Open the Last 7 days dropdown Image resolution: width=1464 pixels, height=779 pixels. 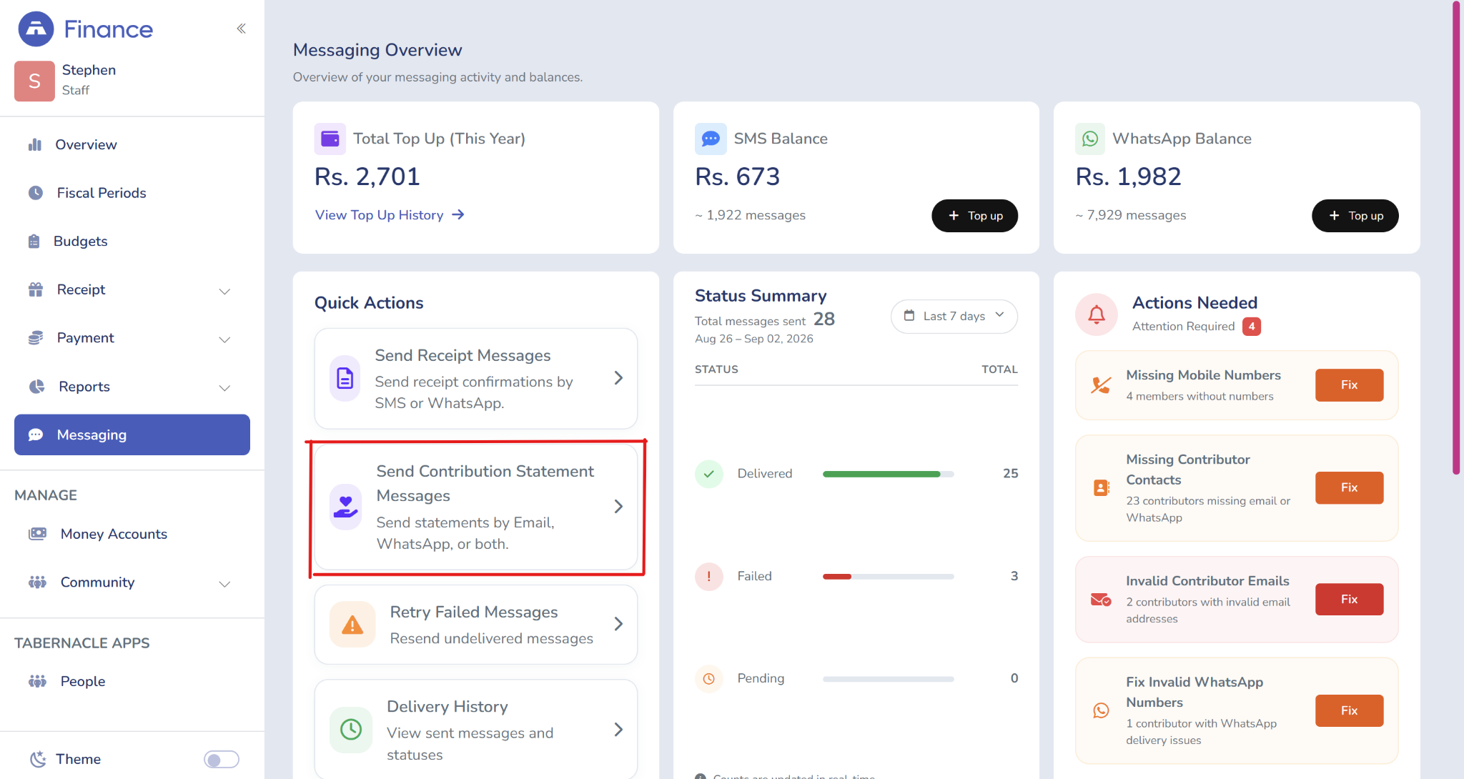point(954,316)
